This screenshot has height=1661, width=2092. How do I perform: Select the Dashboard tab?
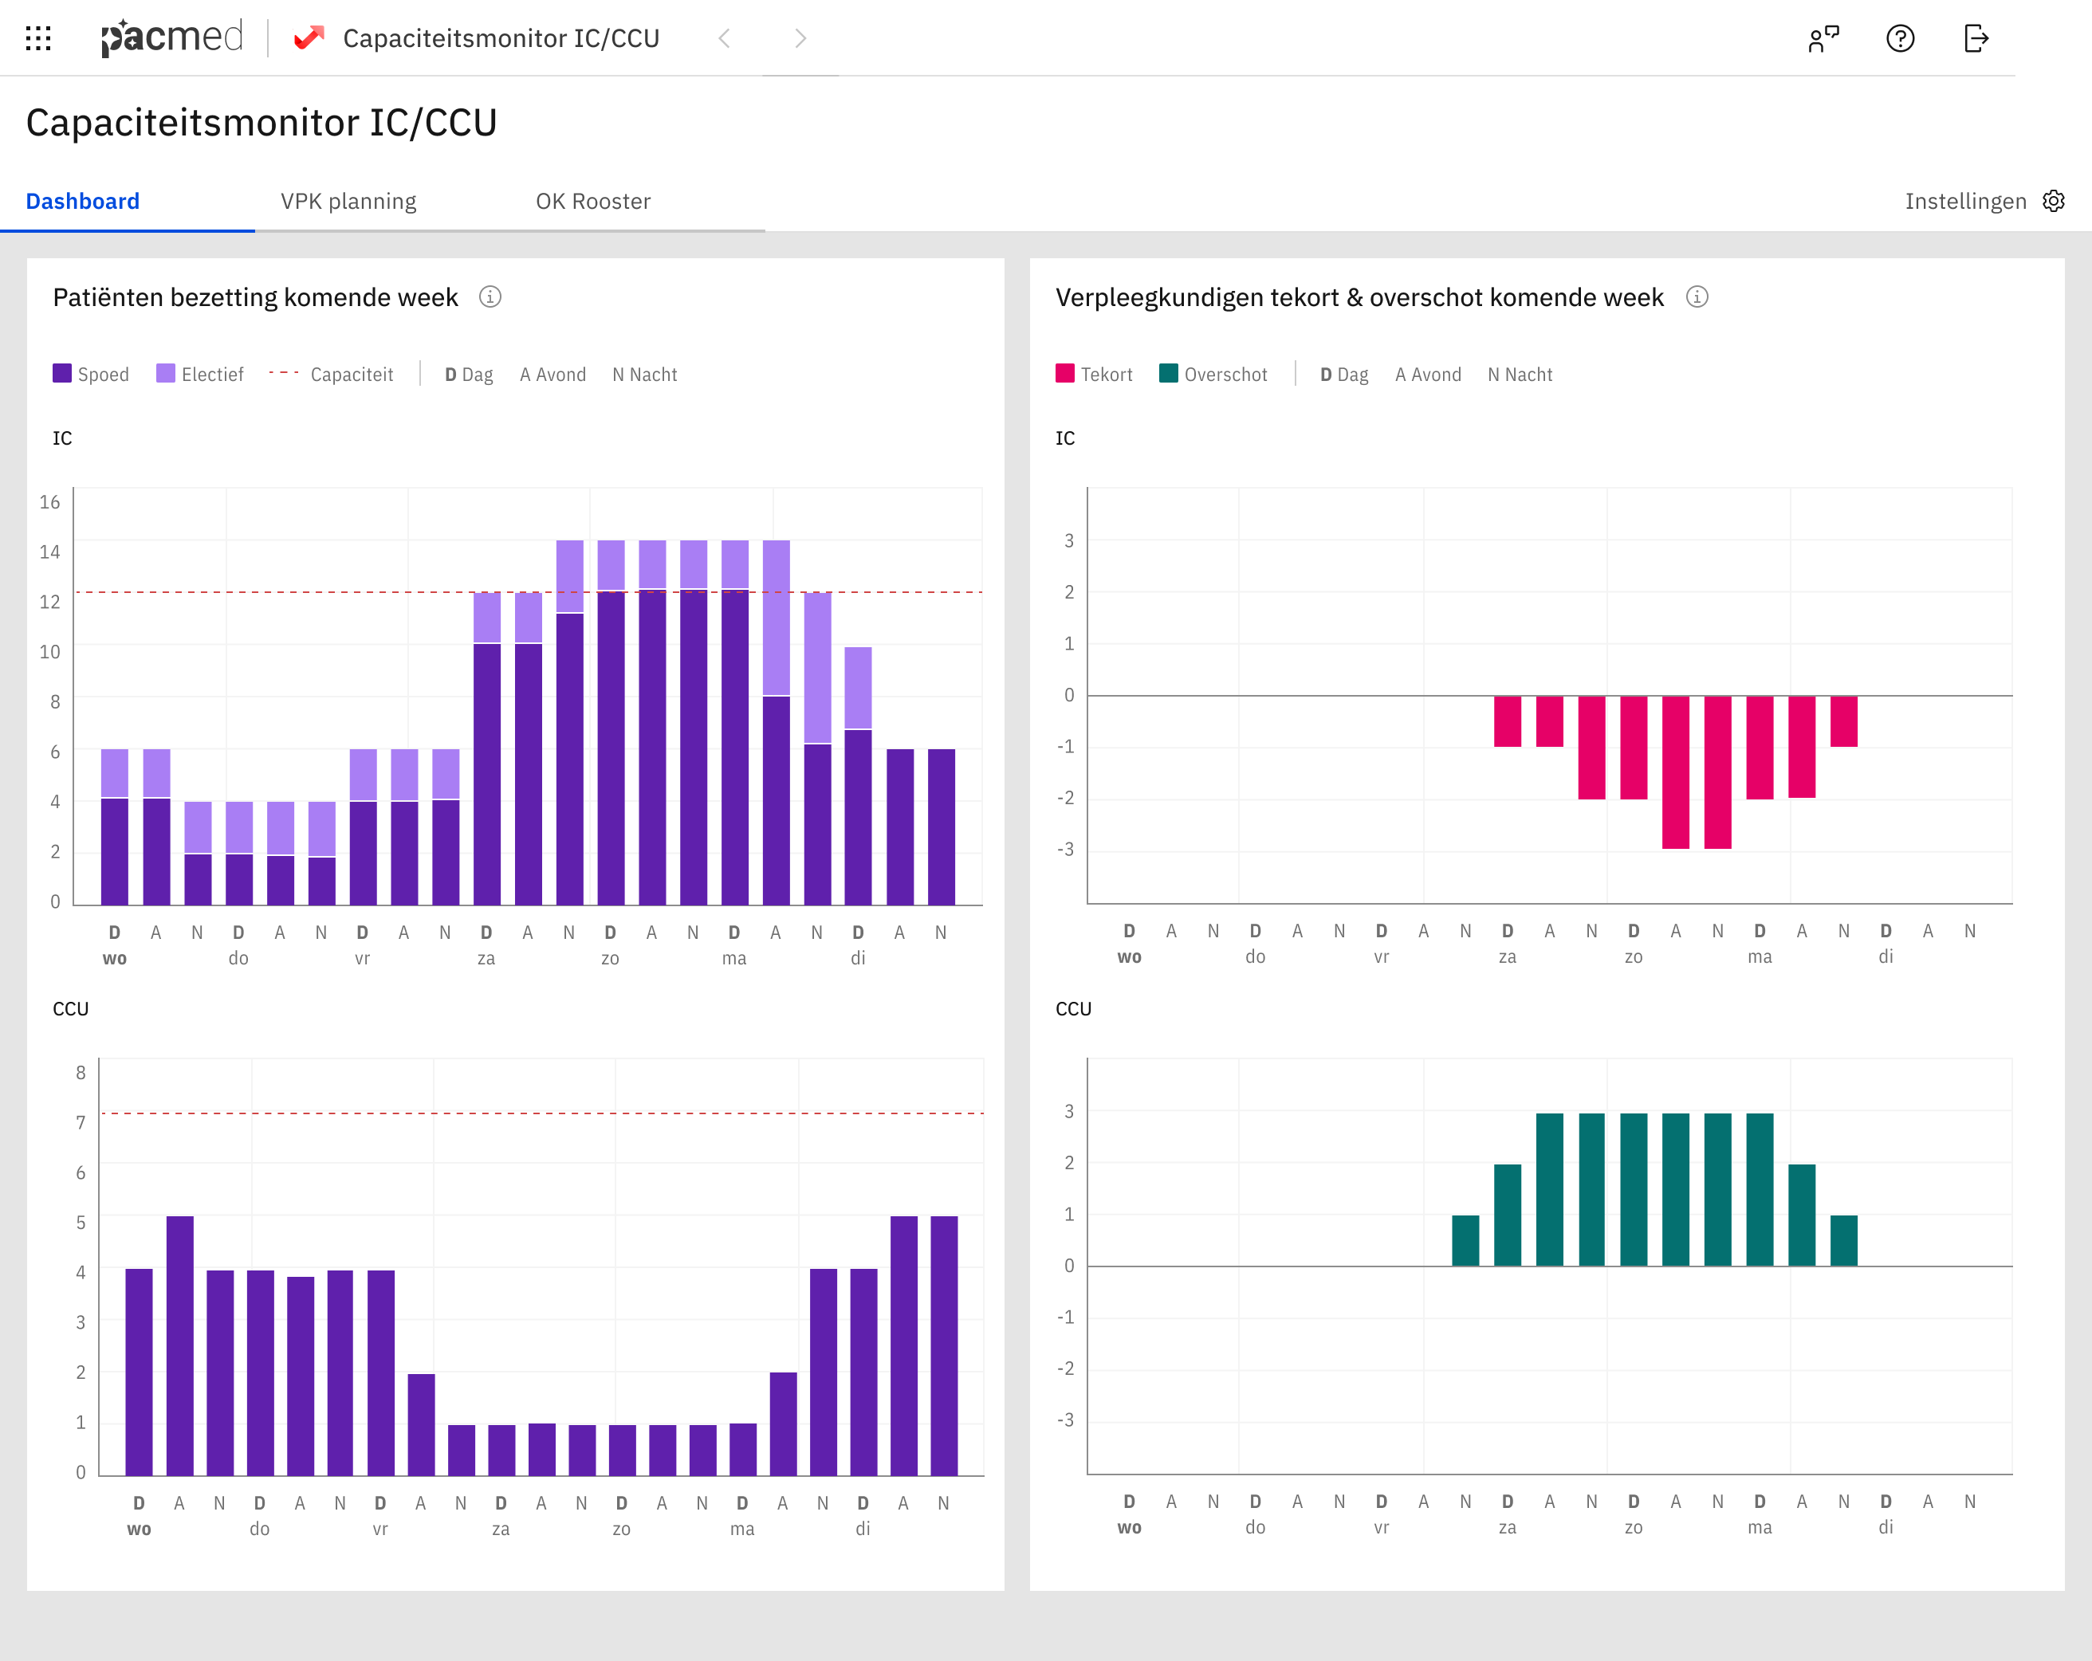pyautogui.click(x=82, y=201)
